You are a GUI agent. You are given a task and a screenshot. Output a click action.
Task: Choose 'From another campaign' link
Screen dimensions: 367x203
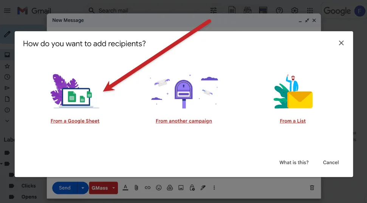[x=184, y=121]
